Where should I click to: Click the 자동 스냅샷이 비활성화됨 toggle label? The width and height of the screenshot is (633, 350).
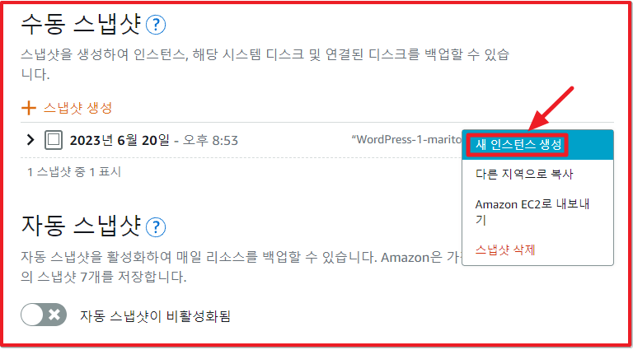155,315
